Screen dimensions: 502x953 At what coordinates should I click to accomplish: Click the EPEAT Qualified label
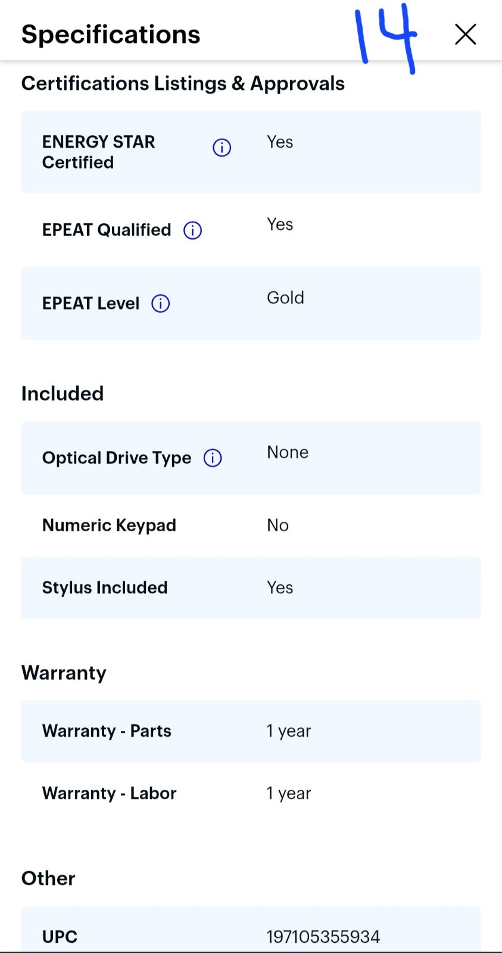[107, 230]
